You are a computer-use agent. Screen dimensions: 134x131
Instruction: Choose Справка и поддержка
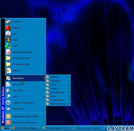(x=25, y=102)
